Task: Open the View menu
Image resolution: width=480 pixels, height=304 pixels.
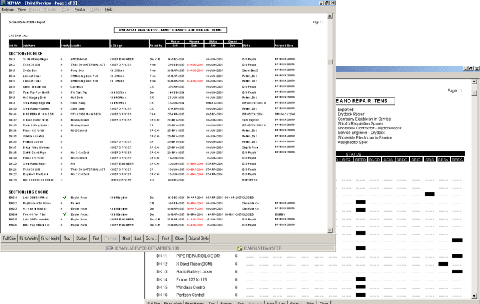Action: point(22,11)
